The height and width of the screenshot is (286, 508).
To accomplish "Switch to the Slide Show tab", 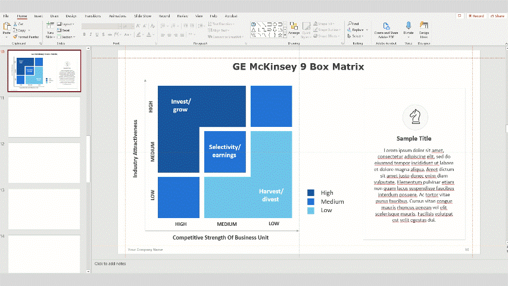I will [x=142, y=16].
